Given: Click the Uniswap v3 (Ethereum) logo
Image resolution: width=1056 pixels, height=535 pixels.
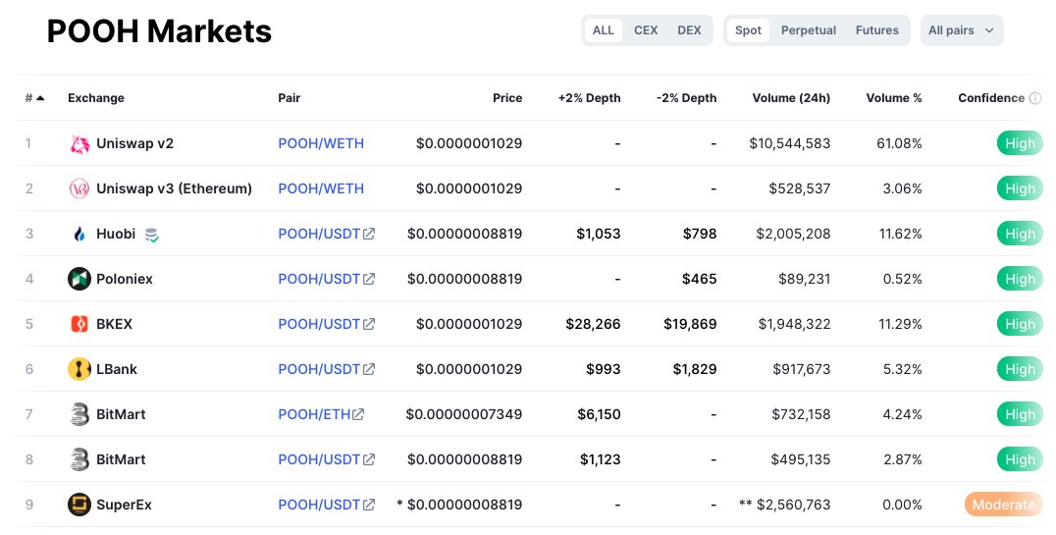Looking at the screenshot, I should [79, 188].
